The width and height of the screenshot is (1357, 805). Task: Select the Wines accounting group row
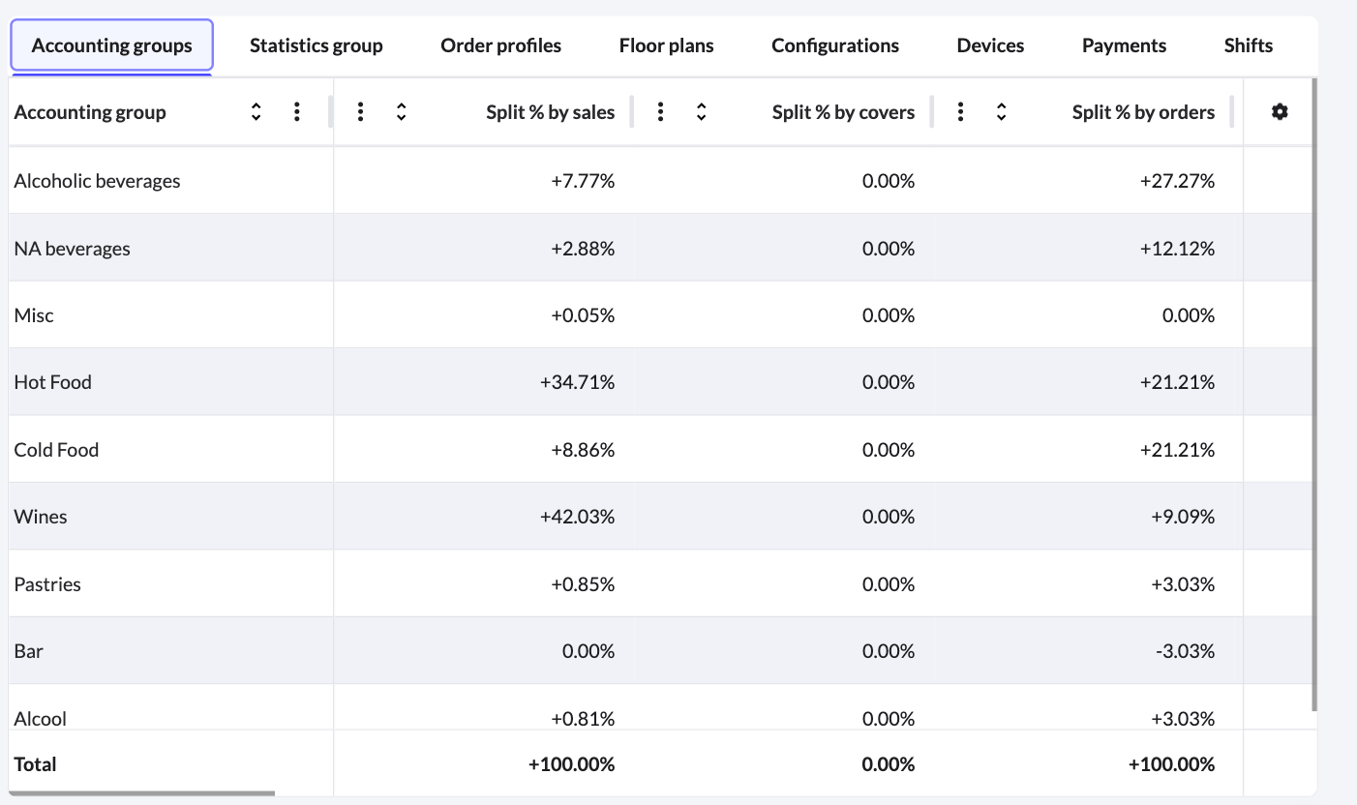(41, 517)
